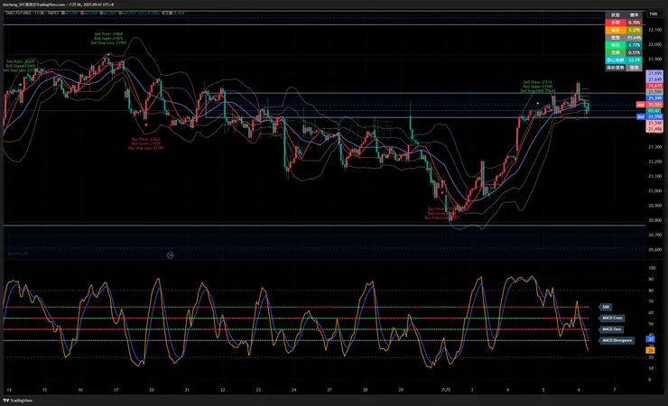
Task: Click the blue oscillator value 37
Action: click(x=651, y=339)
